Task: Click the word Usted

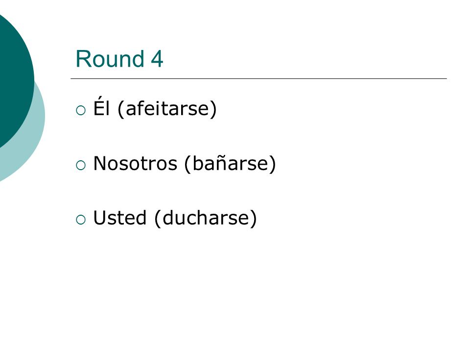Action: 120,218
